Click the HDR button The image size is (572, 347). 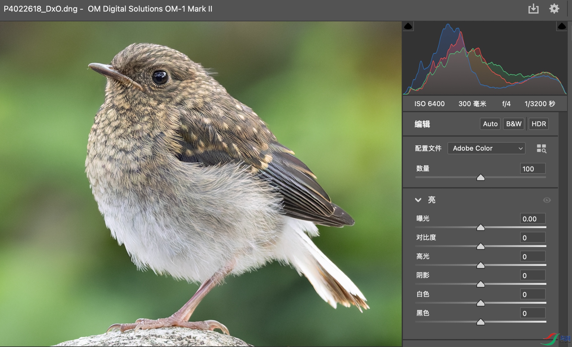pyautogui.click(x=539, y=124)
